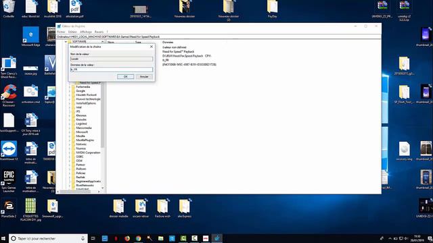Image resolution: width=433 pixels, height=243 pixels.
Task: Select the ETIQUETTES FLACON DIY.jpg desktop file
Action: coord(30,210)
